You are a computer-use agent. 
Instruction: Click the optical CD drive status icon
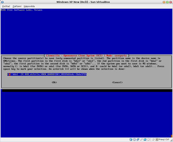134,140
